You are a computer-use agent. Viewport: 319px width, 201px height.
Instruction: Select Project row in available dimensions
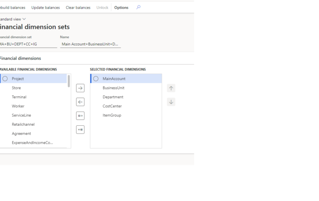[33, 78]
